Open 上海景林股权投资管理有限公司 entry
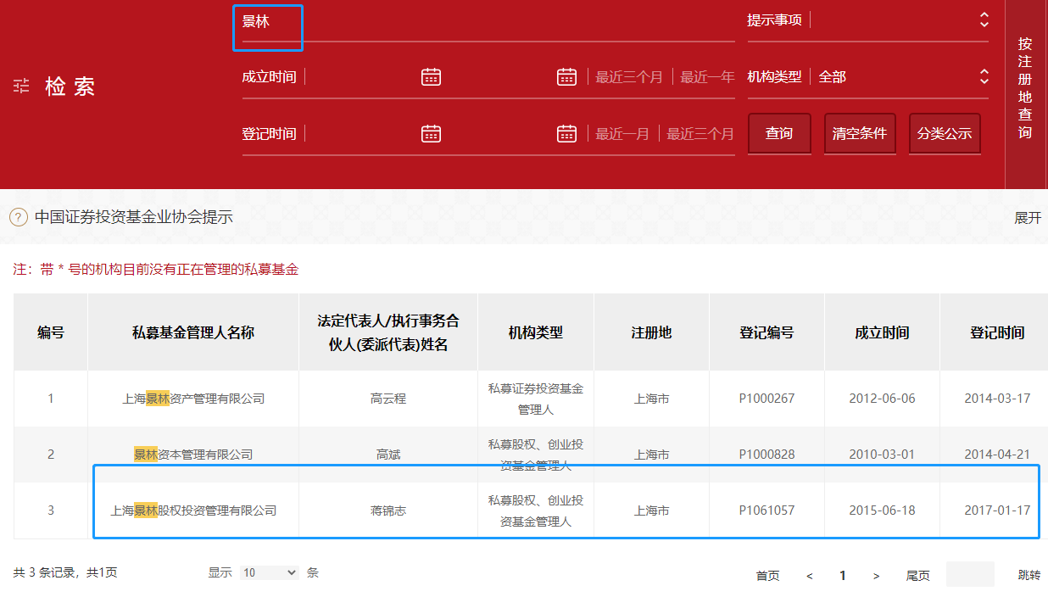The height and width of the screenshot is (597, 1048). tap(193, 511)
